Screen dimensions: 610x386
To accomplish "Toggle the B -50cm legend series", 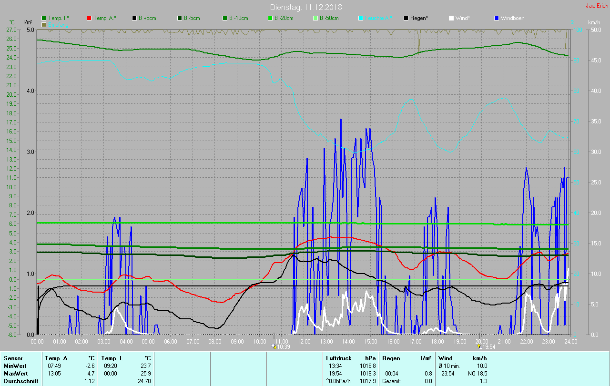I will click(x=329, y=18).
